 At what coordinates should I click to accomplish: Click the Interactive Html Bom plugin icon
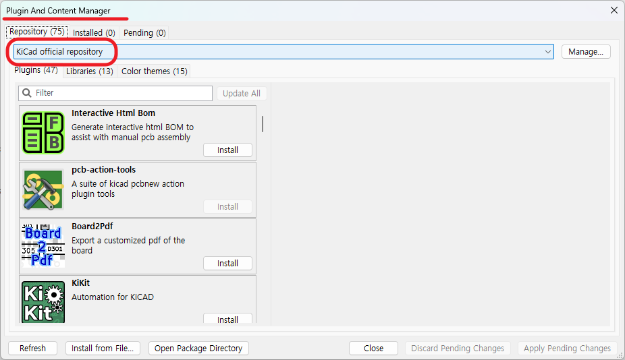(43, 133)
